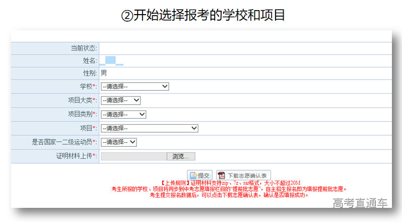Expand the 项目 dropdown menu
Screen dimensions: 402x223
click(x=150, y=128)
